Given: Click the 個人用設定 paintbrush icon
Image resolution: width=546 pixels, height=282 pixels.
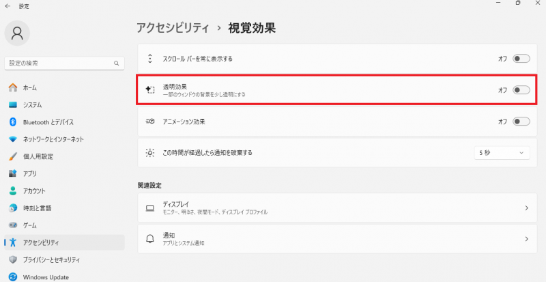Looking at the screenshot, I should [13, 156].
